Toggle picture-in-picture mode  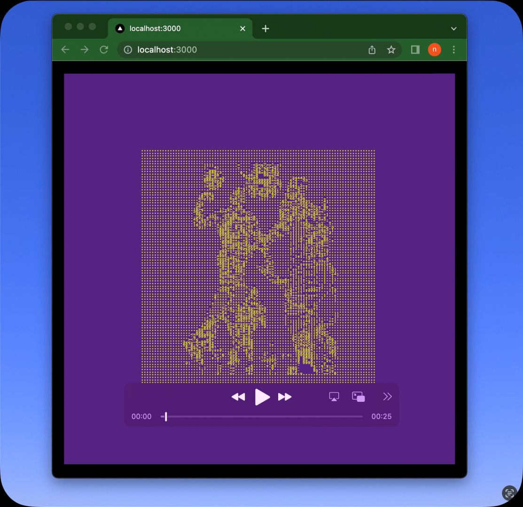tap(359, 397)
